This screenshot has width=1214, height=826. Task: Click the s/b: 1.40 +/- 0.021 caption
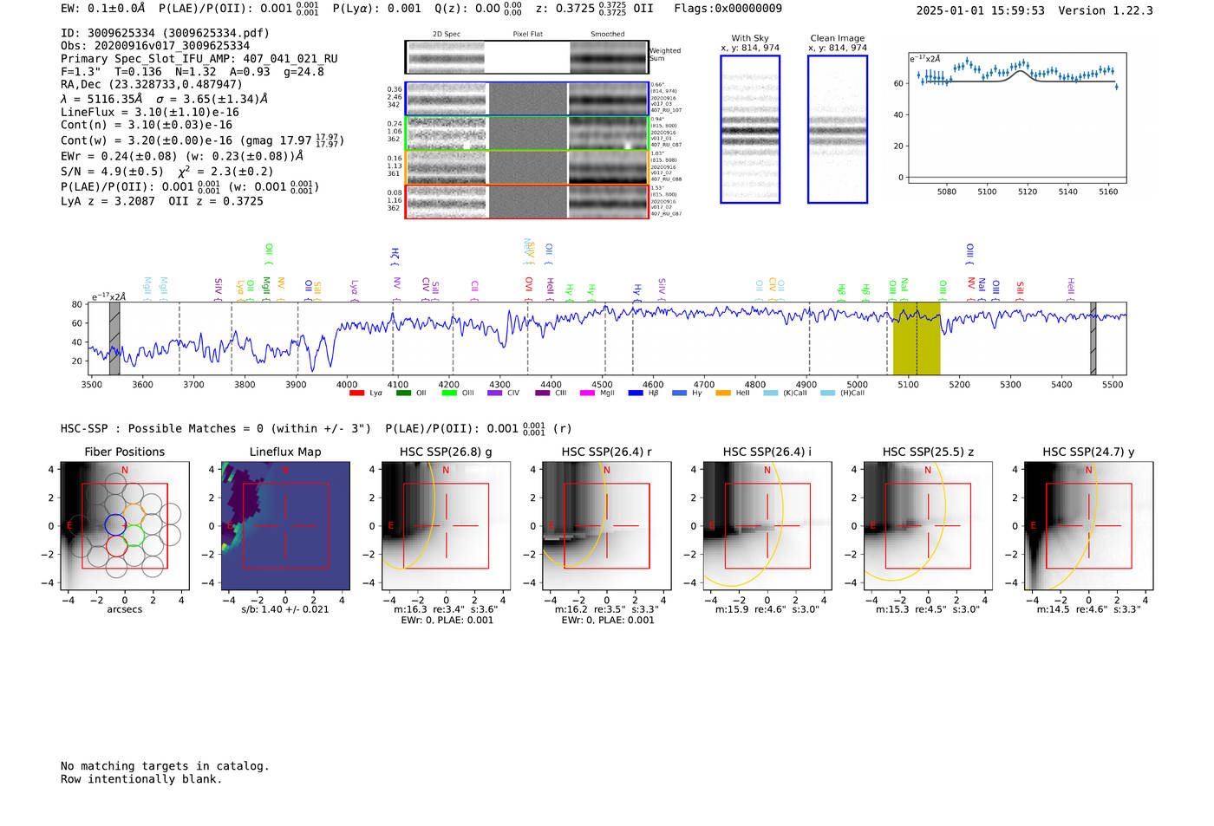285,609
